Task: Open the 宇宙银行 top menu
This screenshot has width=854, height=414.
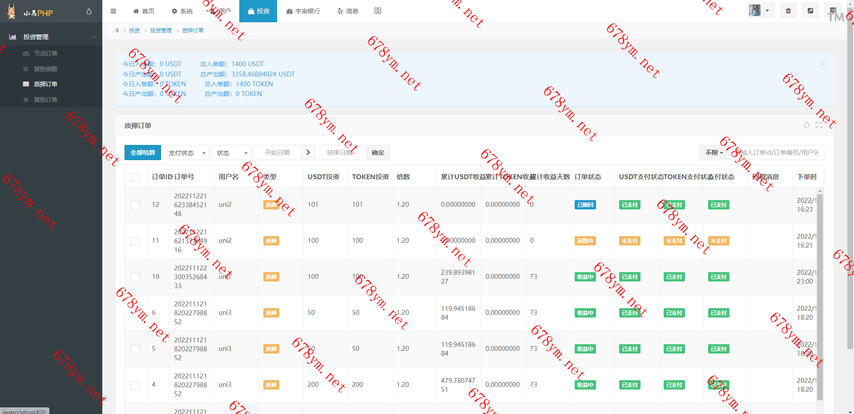Action: pos(303,11)
